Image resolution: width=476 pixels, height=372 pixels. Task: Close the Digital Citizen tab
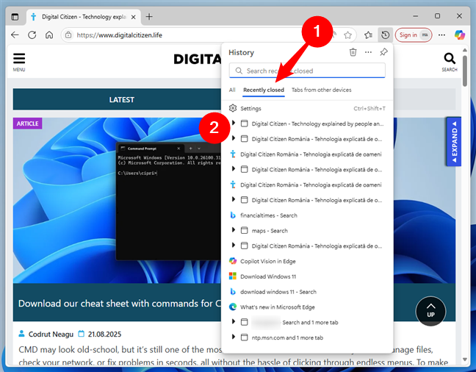click(x=133, y=17)
